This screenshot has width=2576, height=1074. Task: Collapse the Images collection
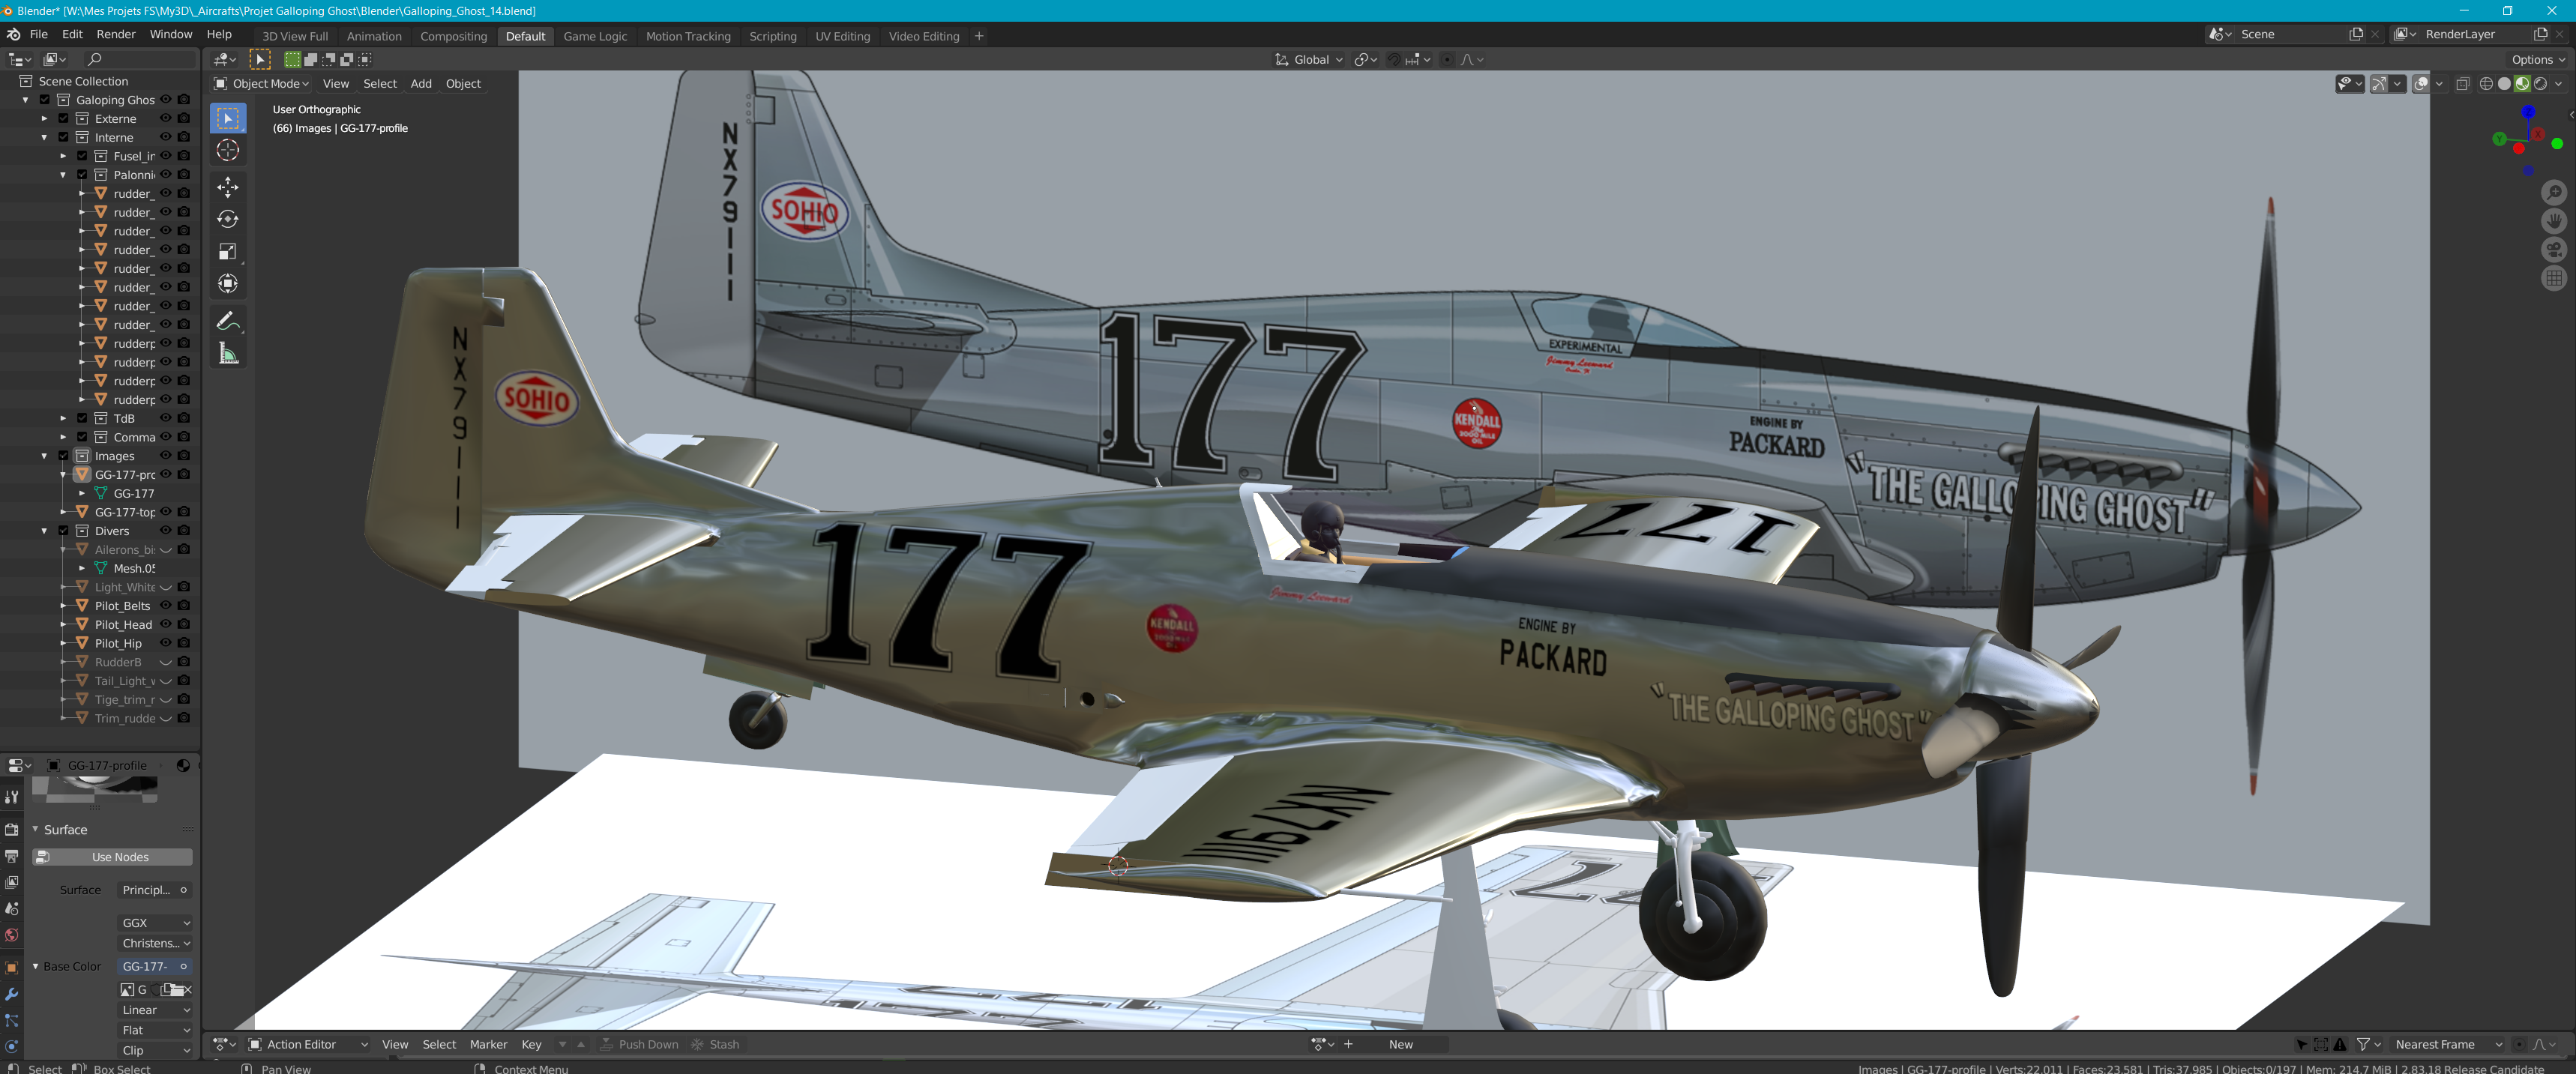tap(44, 456)
